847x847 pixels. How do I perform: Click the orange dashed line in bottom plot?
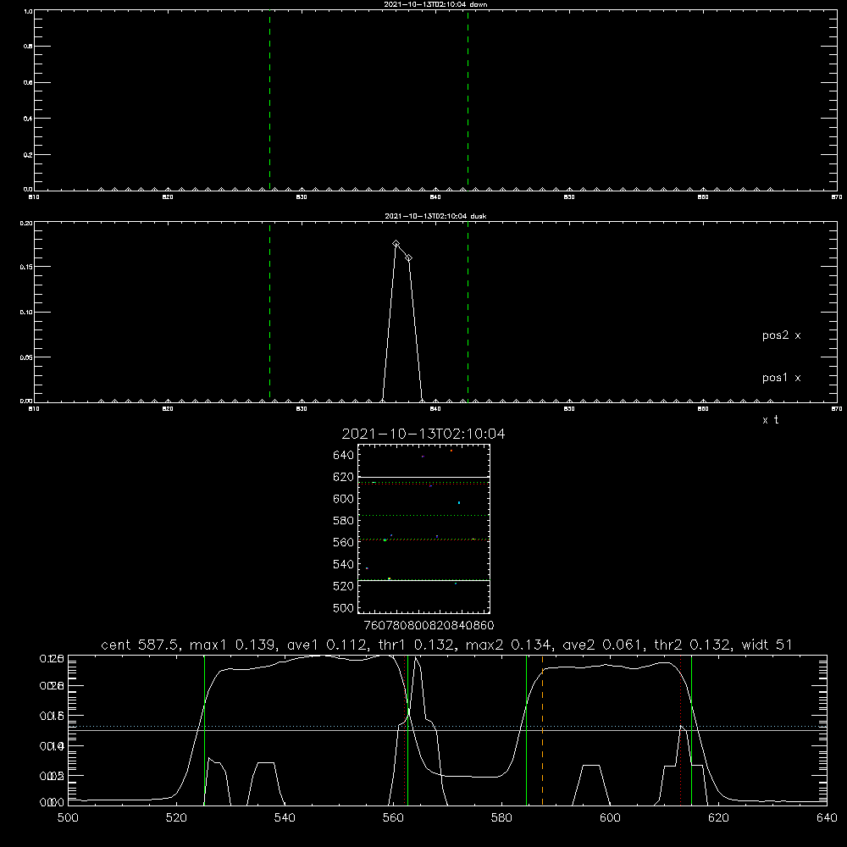(x=542, y=730)
